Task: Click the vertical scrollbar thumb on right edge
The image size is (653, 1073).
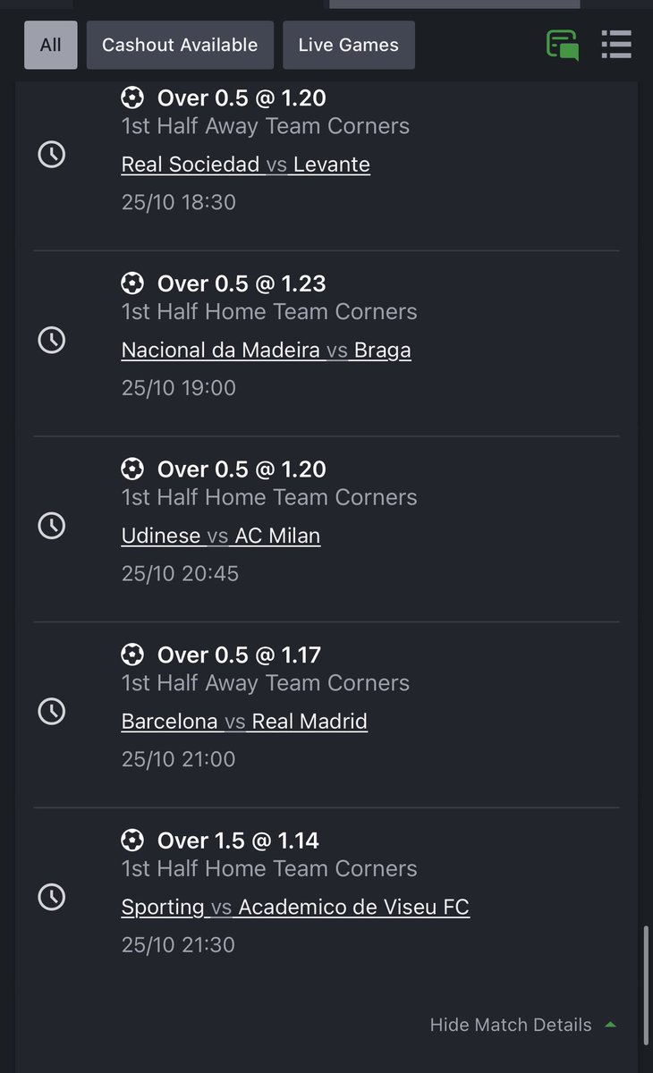Action: pyautogui.click(x=645, y=984)
